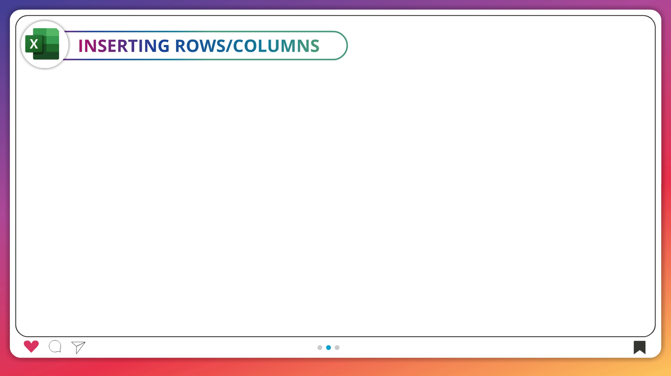This screenshot has width=671, height=376.
Task: Click the blank white content area
Action: point(335,195)
